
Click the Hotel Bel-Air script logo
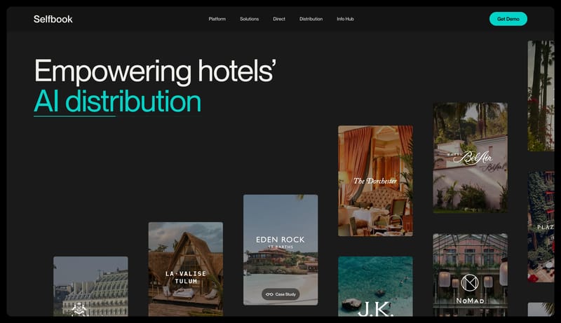[x=468, y=158]
